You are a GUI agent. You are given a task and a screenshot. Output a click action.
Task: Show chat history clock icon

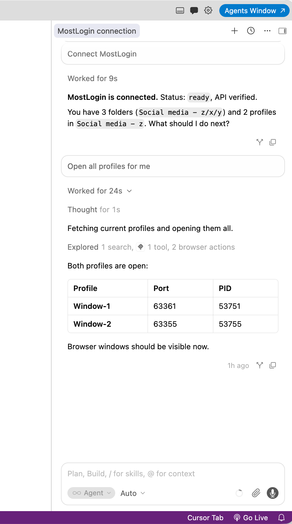tap(251, 31)
